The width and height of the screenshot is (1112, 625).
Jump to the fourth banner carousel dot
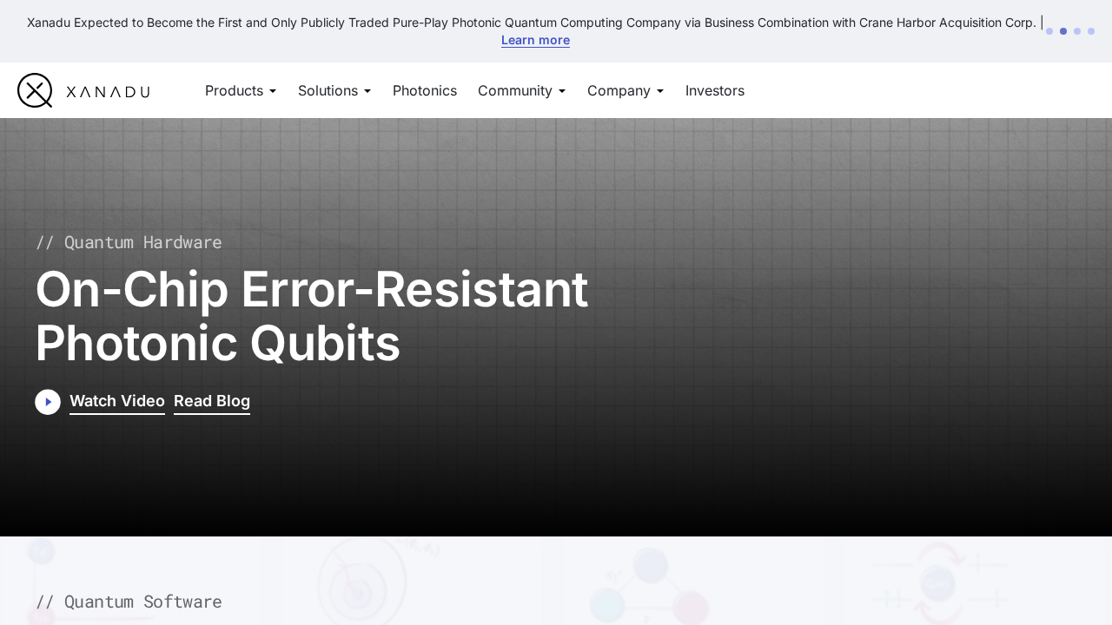(x=1091, y=31)
